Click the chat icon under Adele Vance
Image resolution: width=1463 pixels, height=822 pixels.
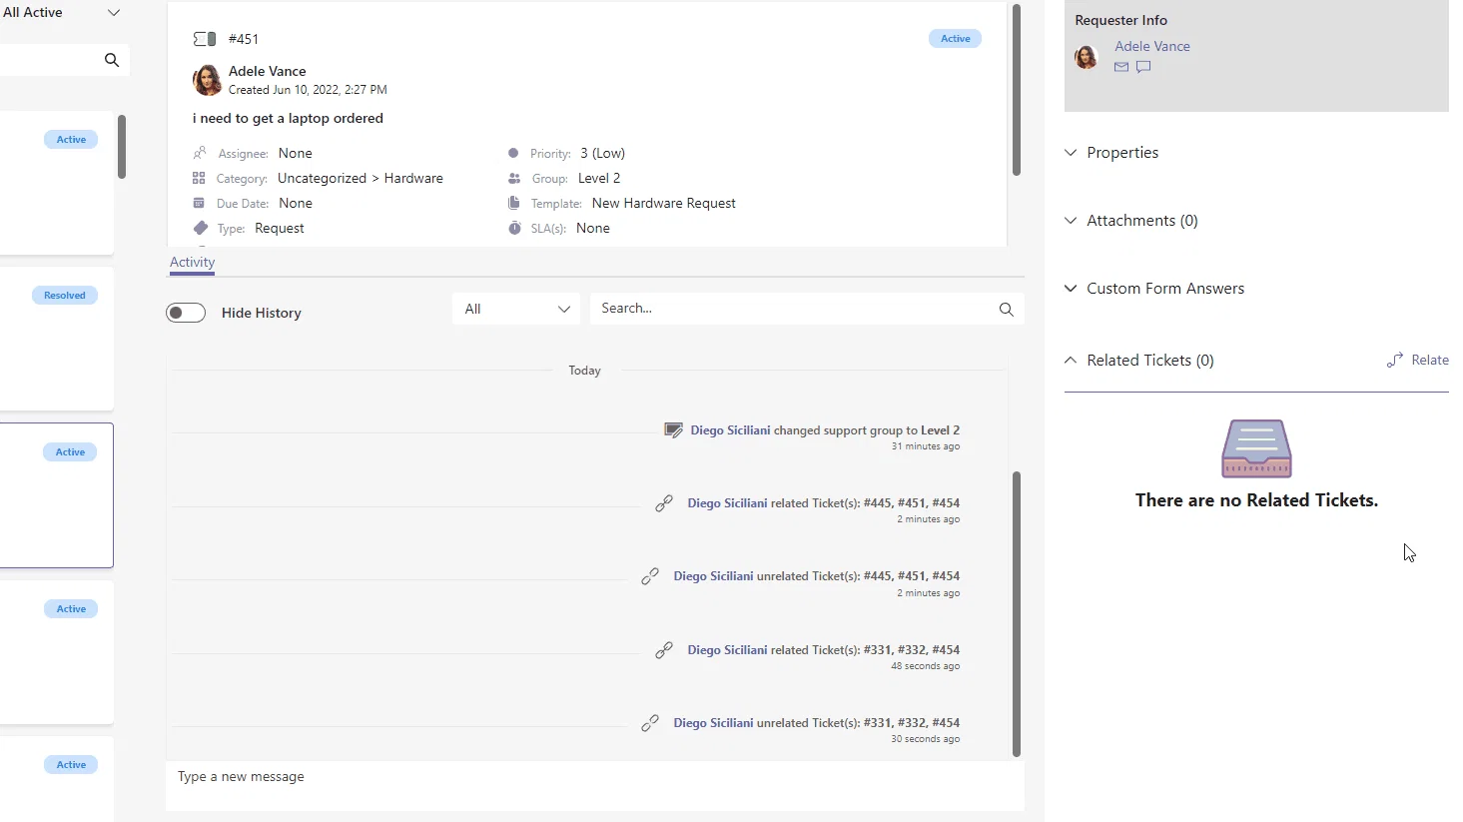click(x=1143, y=67)
